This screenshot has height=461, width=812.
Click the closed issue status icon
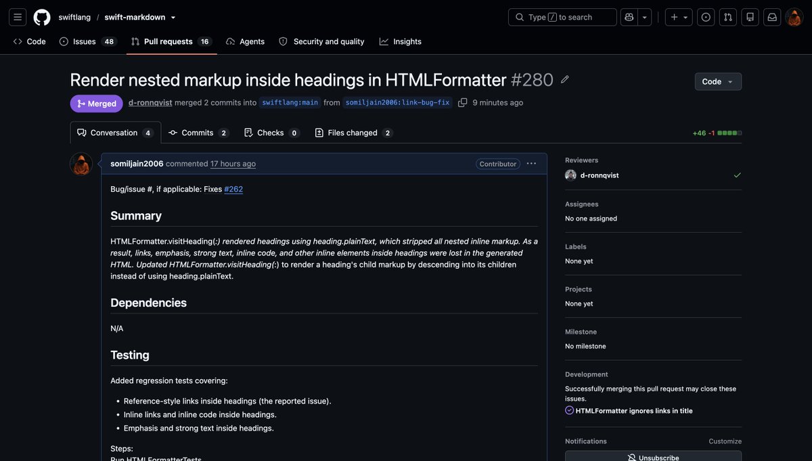point(570,410)
